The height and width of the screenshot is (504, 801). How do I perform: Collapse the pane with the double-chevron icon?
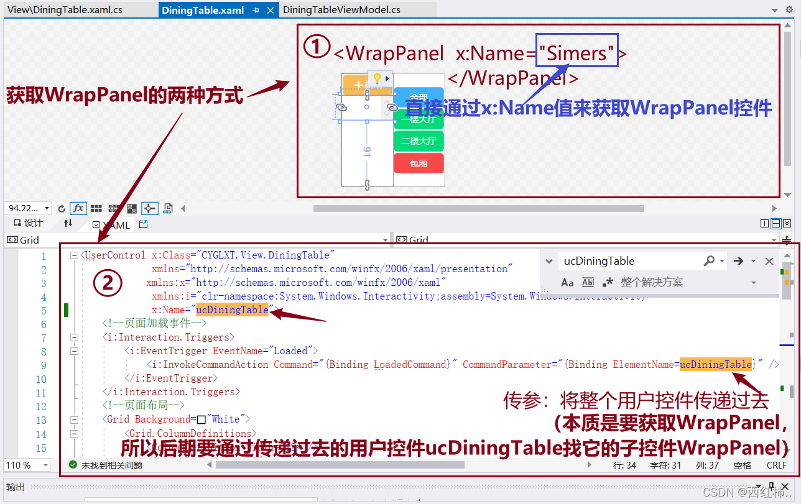[x=787, y=224]
